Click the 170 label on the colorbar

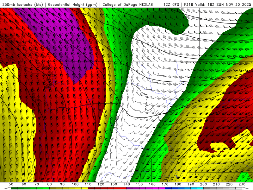pyautogui.click(x=165, y=184)
